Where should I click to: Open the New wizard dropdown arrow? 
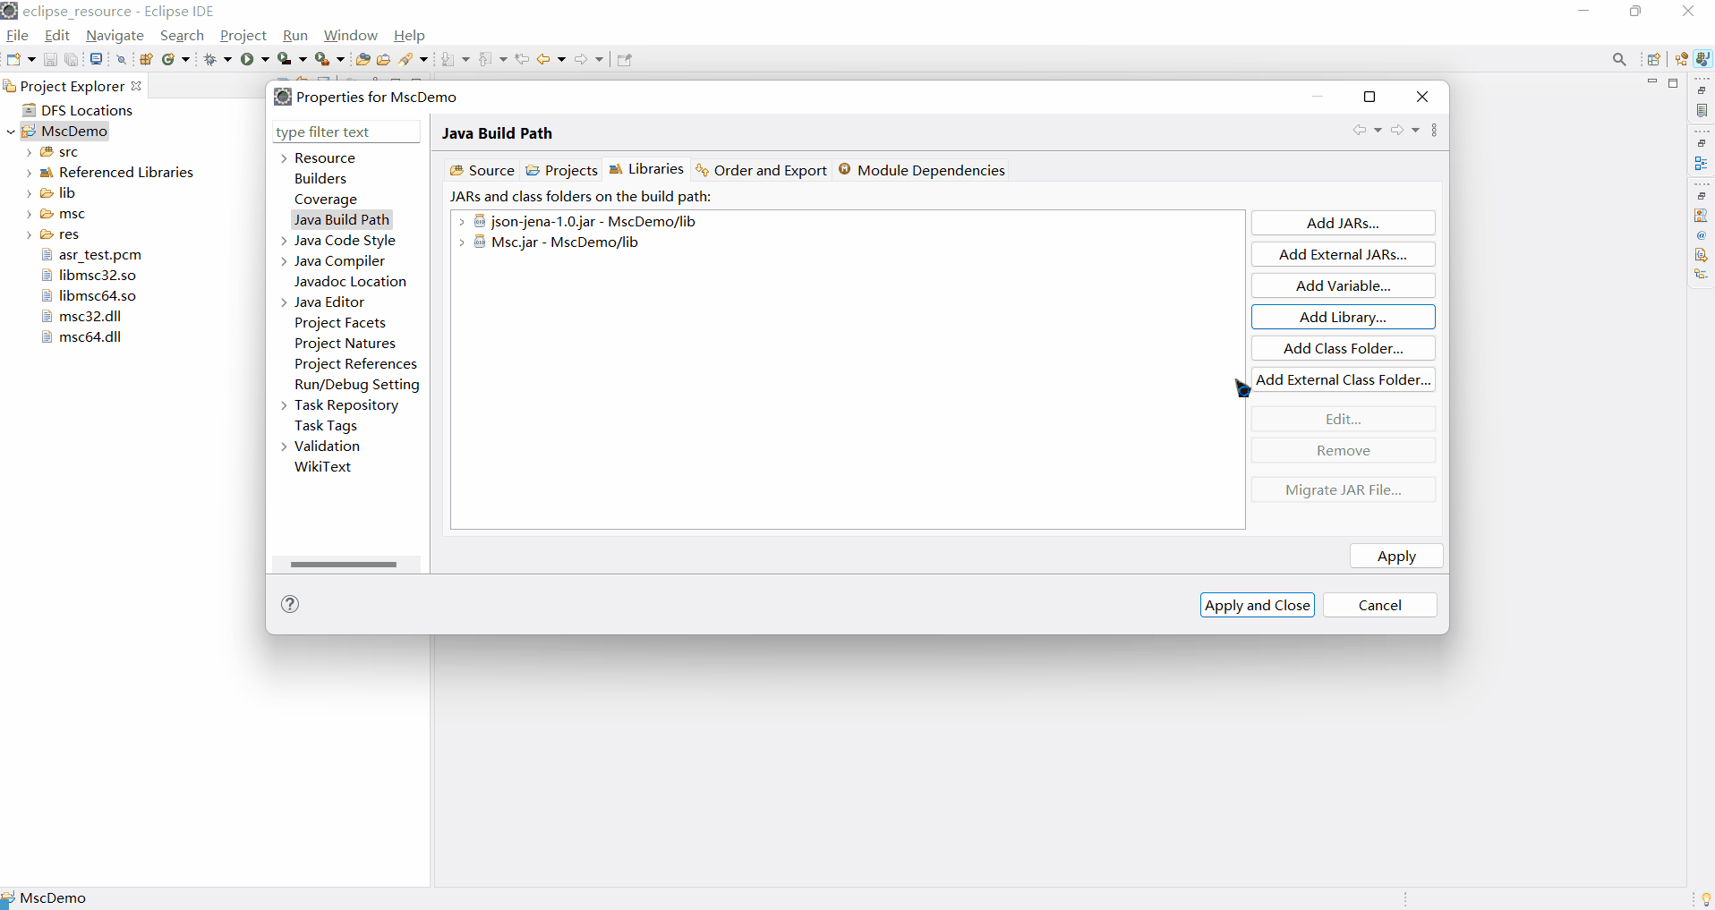[x=31, y=59]
